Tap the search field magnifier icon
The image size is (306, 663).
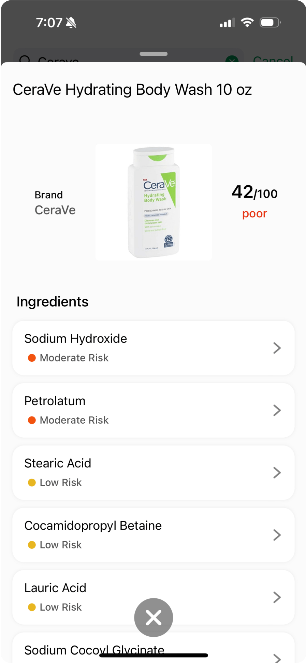coord(25,59)
